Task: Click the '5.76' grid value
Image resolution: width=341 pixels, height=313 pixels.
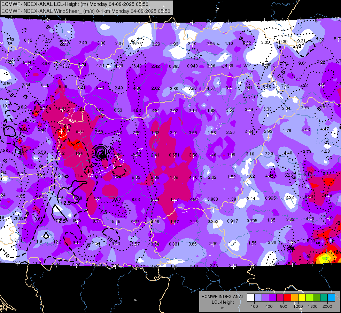Action: click(x=138, y=44)
